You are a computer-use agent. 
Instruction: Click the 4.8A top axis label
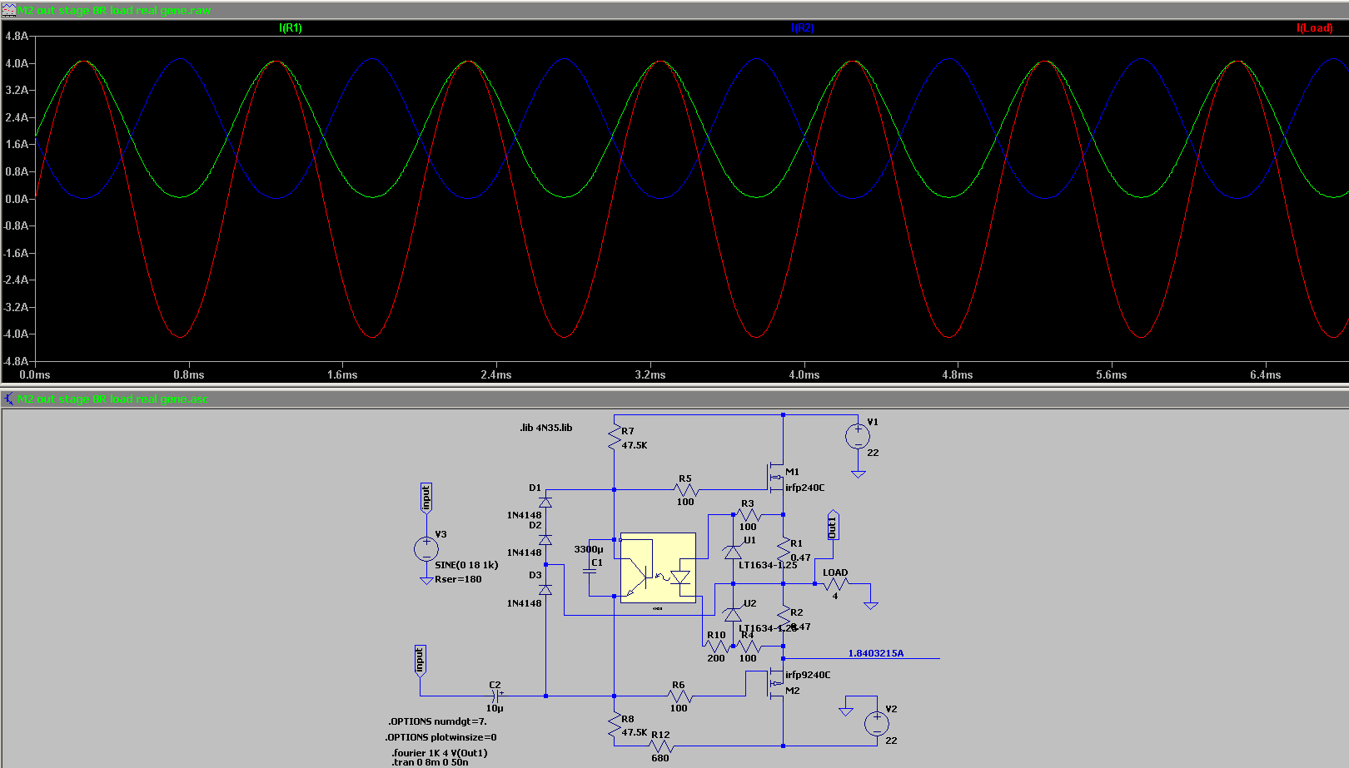(17, 37)
